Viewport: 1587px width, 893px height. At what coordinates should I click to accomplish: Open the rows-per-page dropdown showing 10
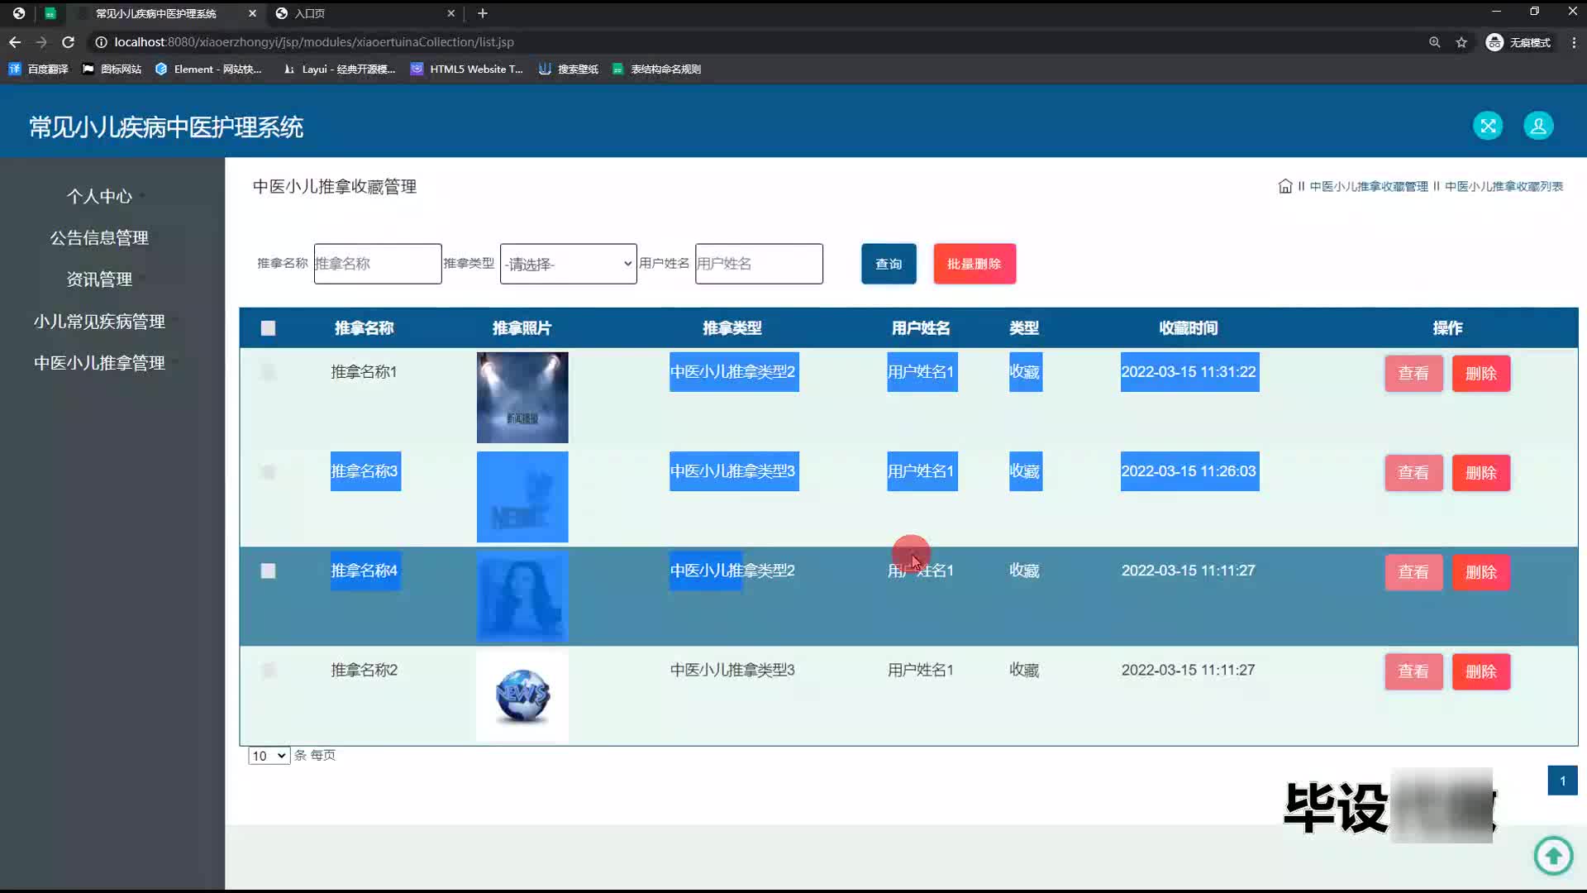point(269,756)
